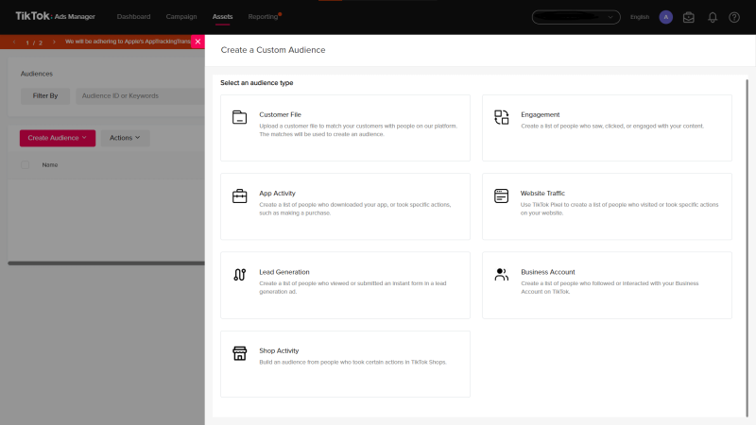
Task: Expand the Create Audience dropdown
Action: point(58,138)
